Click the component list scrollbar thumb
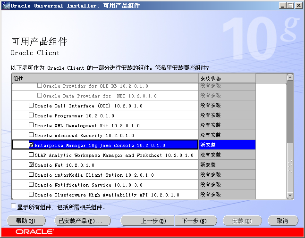The height and width of the screenshot is (238, 305). click(290, 167)
